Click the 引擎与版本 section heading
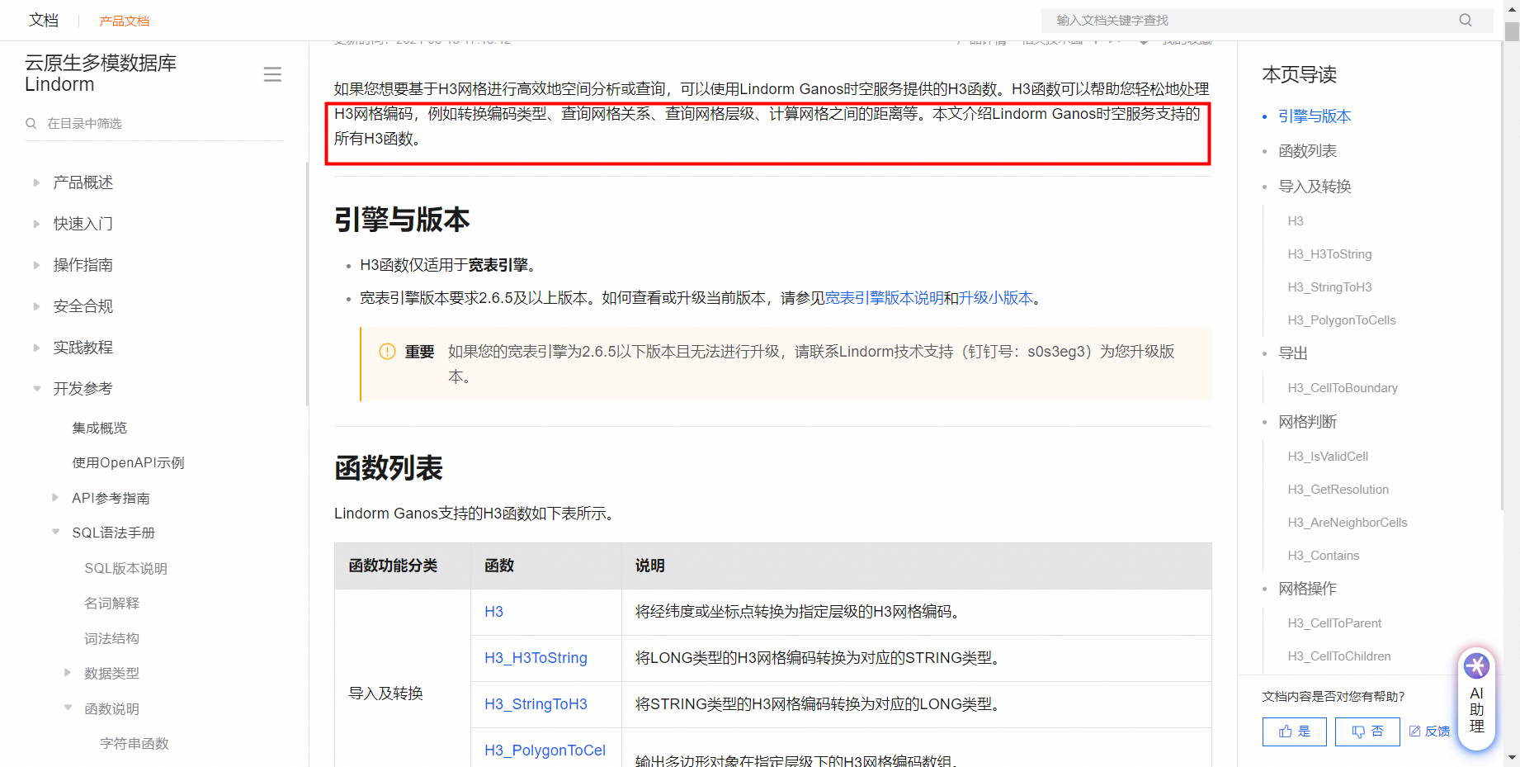 pyautogui.click(x=402, y=220)
